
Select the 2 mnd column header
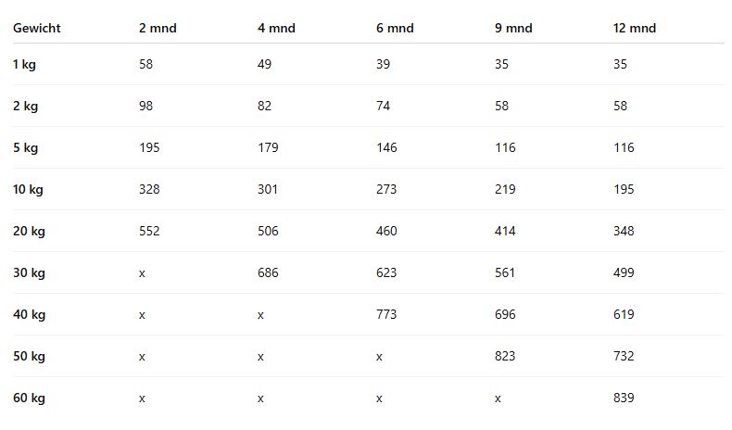(158, 28)
